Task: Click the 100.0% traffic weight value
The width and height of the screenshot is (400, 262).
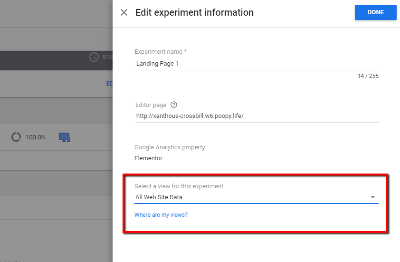Action: coord(36,137)
